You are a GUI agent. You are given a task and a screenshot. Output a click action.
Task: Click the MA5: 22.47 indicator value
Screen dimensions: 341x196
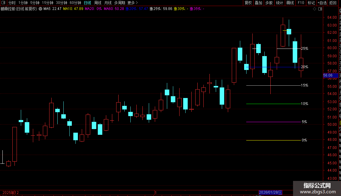53,9
